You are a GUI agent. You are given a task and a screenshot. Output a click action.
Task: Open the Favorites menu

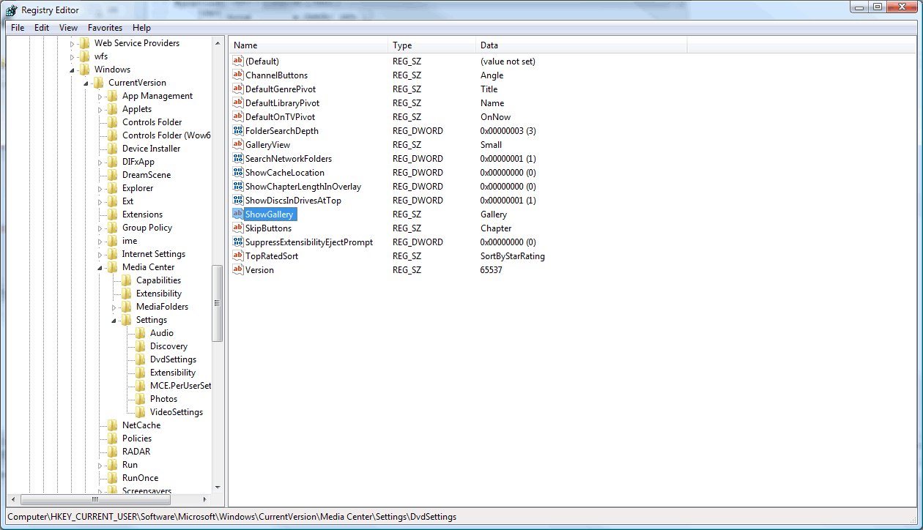105,28
